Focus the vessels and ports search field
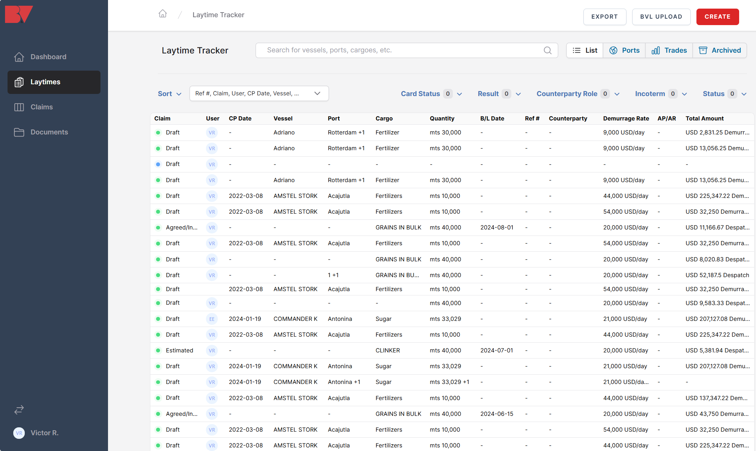Image resolution: width=756 pixels, height=451 pixels. [x=402, y=51]
